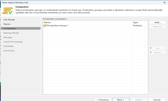Go to the Job Mode step
This screenshot has width=168, height=101.
[x=9, y=20]
